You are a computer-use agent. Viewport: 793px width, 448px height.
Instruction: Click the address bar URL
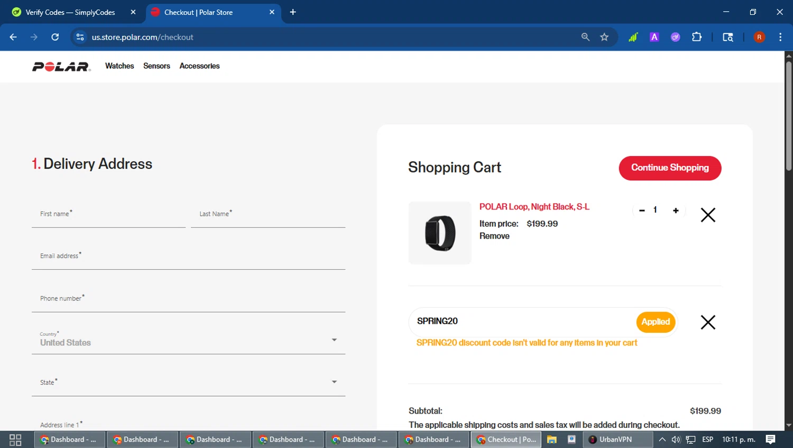143,37
